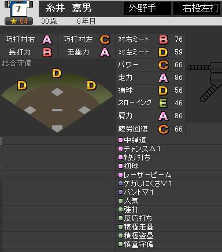The width and height of the screenshot is (222, 252).
Task: Click the 走力 A 86 stat row
Action: coord(150,78)
